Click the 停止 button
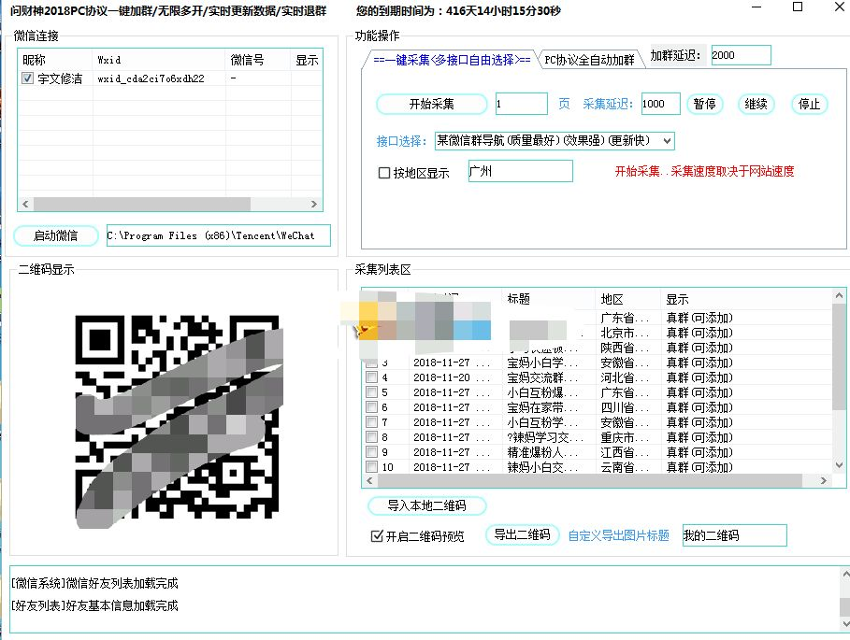The height and width of the screenshot is (640, 850). coord(810,104)
